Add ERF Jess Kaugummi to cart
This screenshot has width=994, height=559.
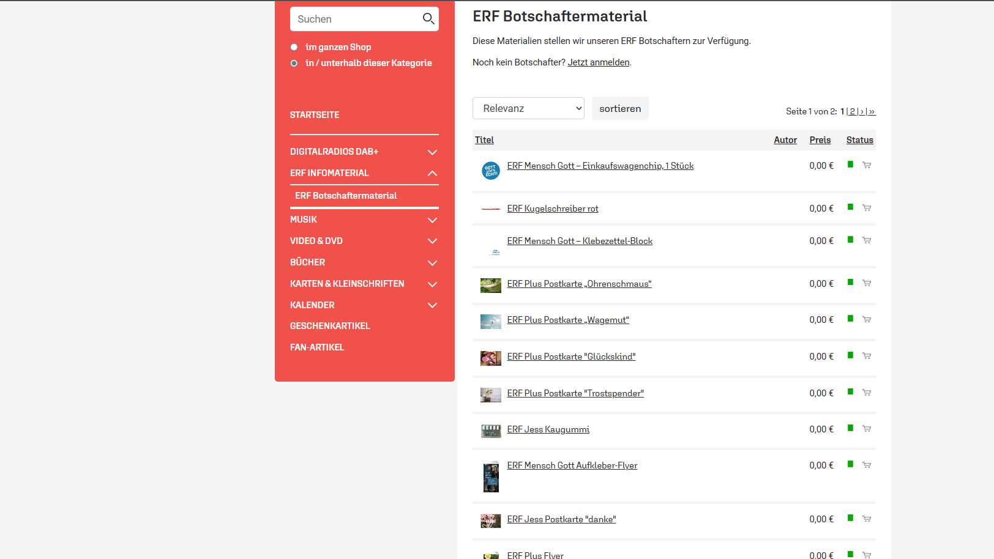[x=867, y=429]
